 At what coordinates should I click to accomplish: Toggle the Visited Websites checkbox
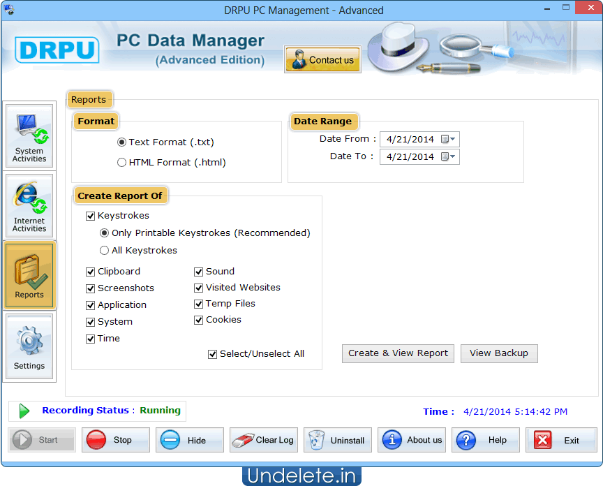[x=198, y=288]
